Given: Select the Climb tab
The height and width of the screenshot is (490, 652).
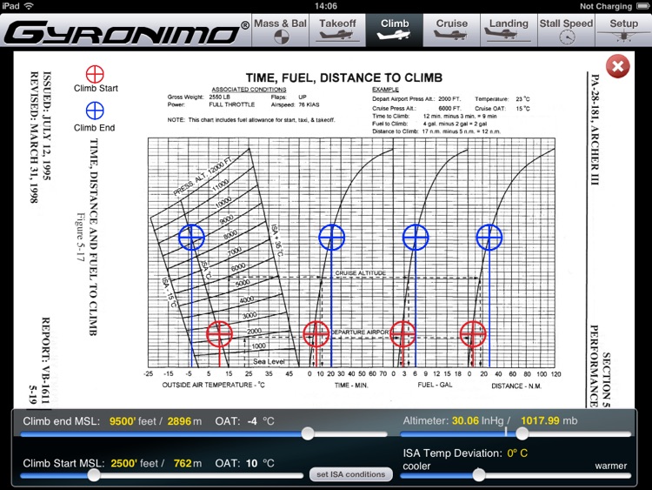Looking at the screenshot, I should click(x=395, y=30).
